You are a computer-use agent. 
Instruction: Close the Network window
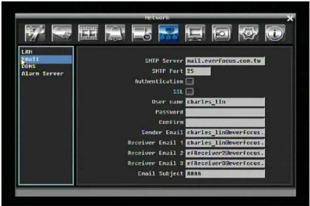(290, 19)
